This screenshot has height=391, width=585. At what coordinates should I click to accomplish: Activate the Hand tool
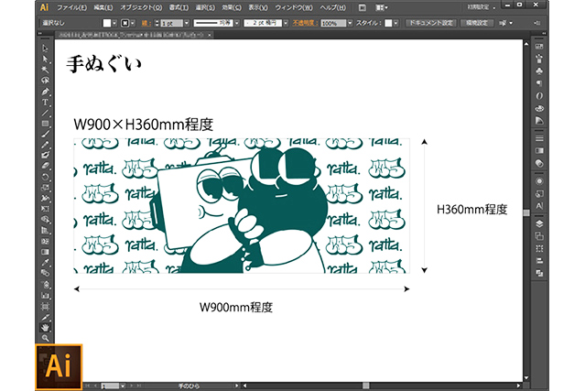pyautogui.click(x=45, y=326)
